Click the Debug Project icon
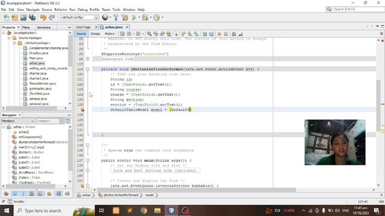385x216 pixels. pyautogui.click(x=145, y=17)
